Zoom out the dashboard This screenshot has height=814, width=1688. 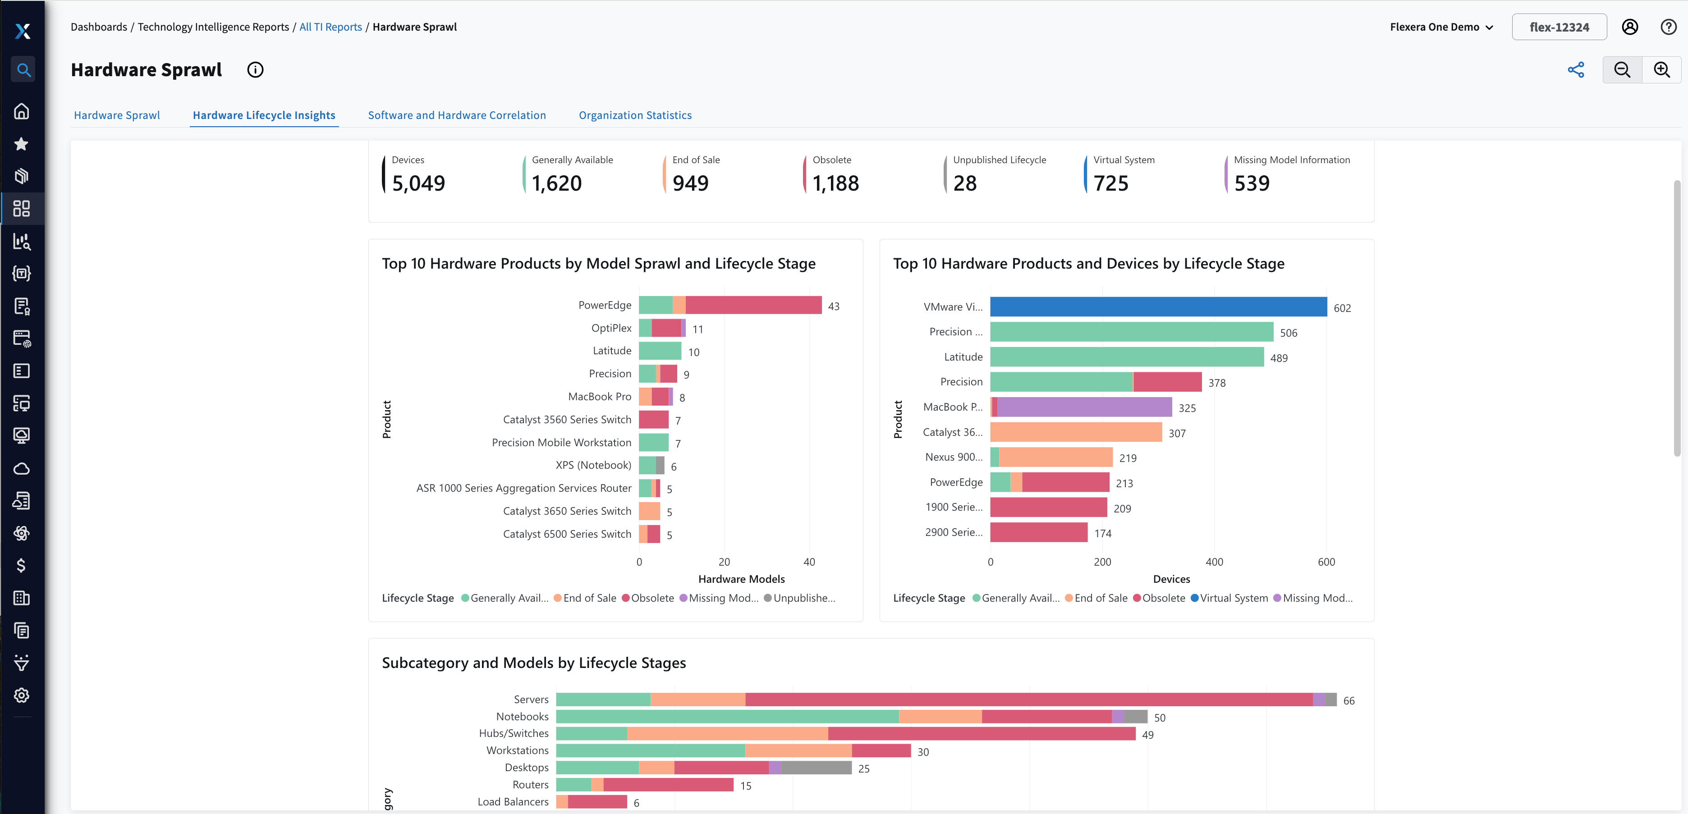pyautogui.click(x=1622, y=70)
